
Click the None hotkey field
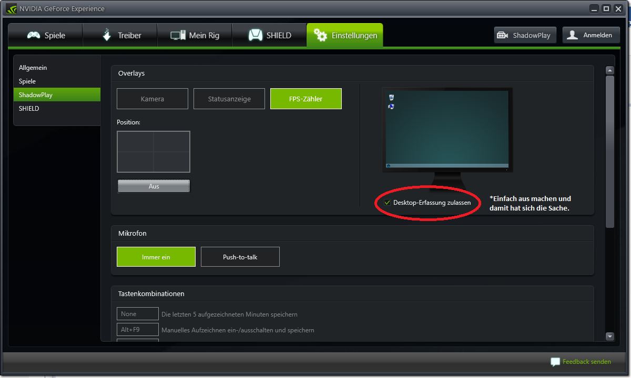(x=138, y=314)
